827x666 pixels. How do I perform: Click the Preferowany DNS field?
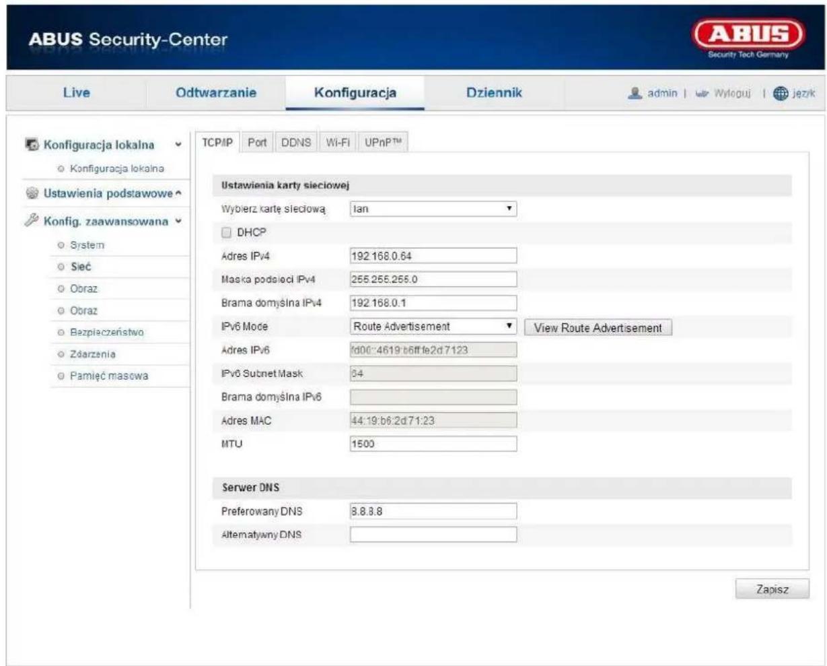click(433, 511)
